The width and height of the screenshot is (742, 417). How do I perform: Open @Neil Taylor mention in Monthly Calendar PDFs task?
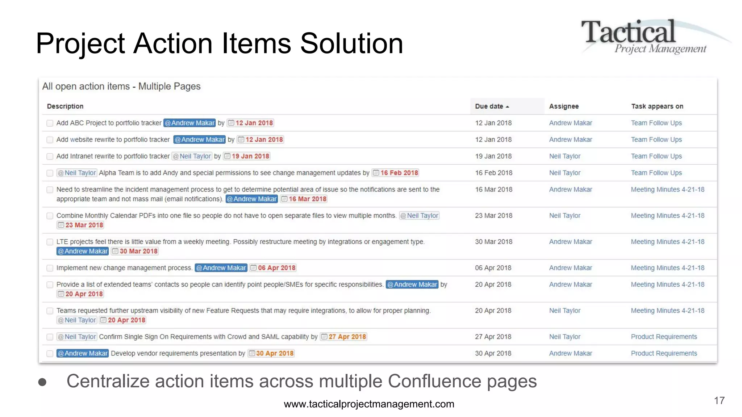[419, 216]
